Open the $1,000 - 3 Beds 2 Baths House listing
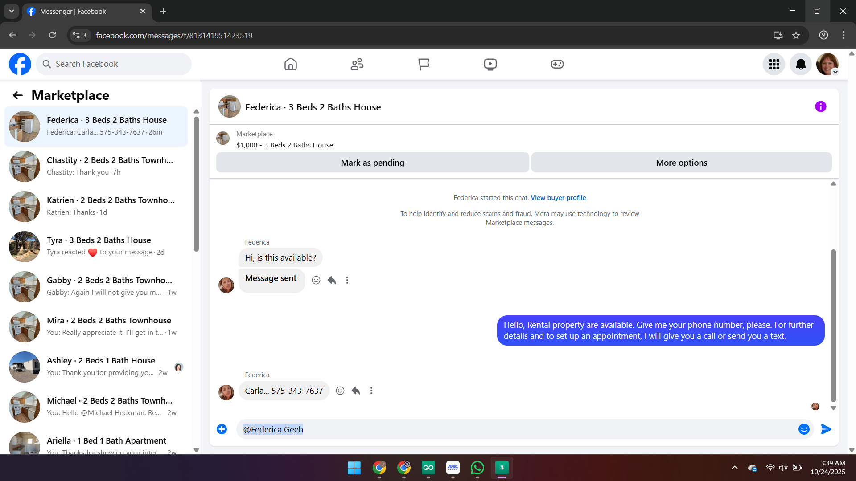856x481 pixels. [x=284, y=145]
